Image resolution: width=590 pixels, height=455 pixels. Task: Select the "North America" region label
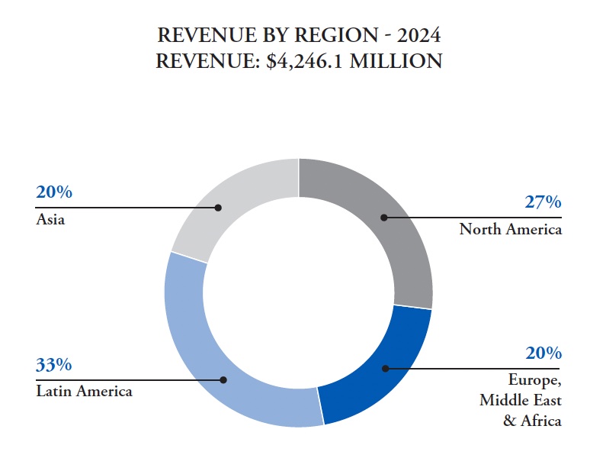[x=510, y=229]
